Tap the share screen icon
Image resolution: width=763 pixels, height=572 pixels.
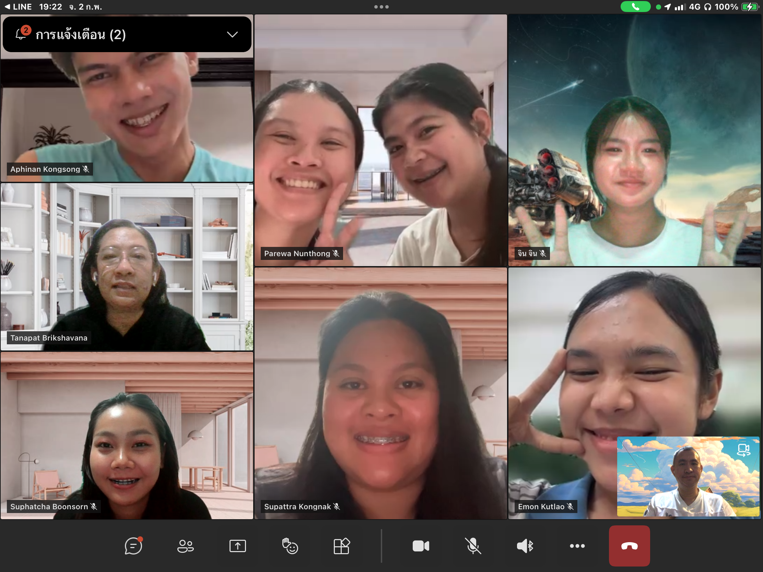pyautogui.click(x=238, y=546)
